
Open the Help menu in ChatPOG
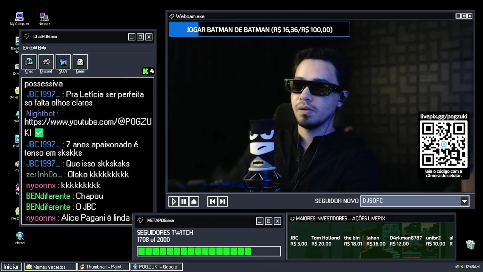[x=42, y=48]
